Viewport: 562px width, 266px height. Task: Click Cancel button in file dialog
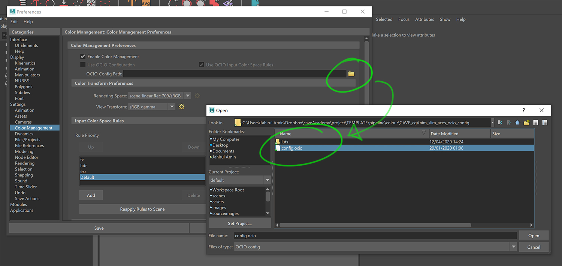pyautogui.click(x=534, y=247)
